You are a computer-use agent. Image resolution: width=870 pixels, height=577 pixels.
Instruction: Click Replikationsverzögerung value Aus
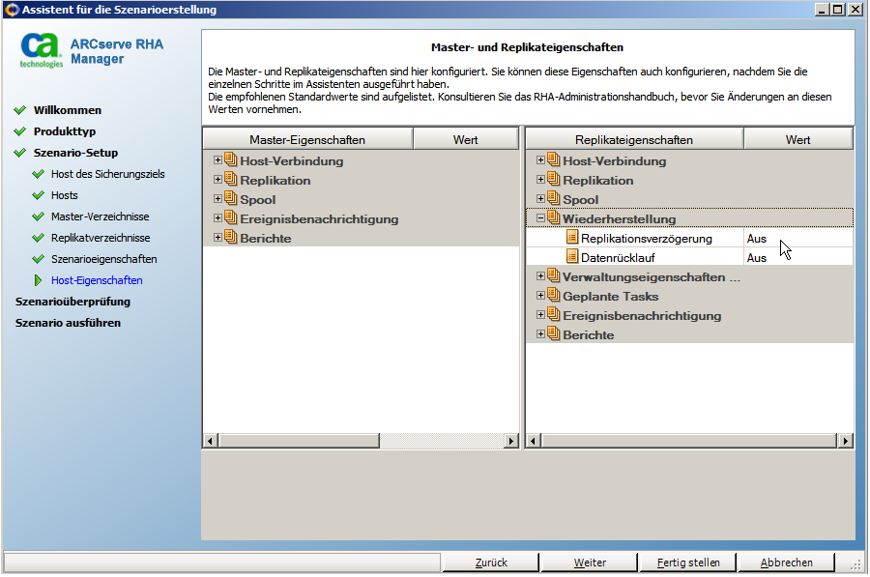click(x=756, y=239)
